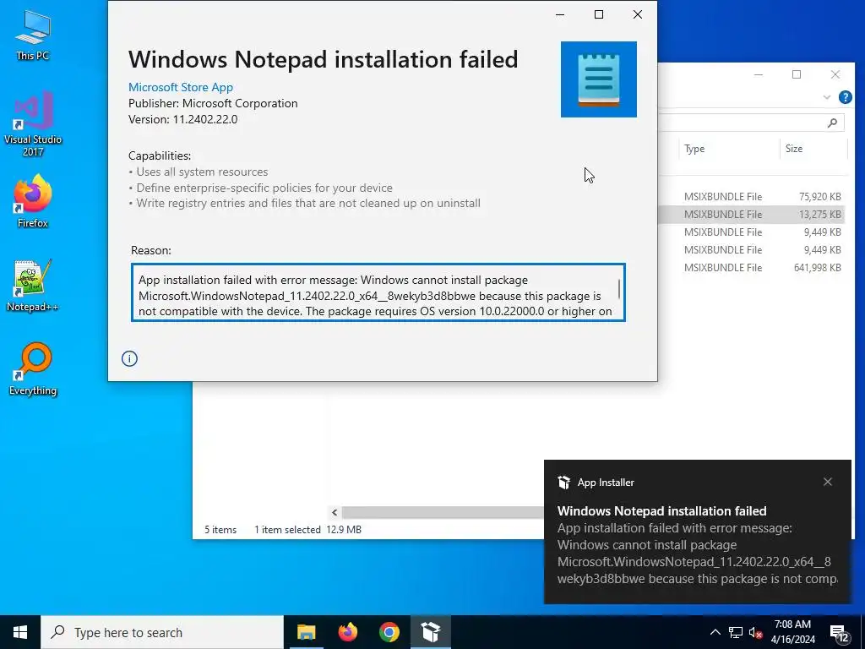Open Chrome from the taskbar
The height and width of the screenshot is (649, 865).
[x=389, y=632]
